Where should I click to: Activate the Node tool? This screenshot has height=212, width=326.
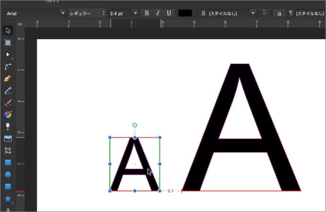coord(8,55)
